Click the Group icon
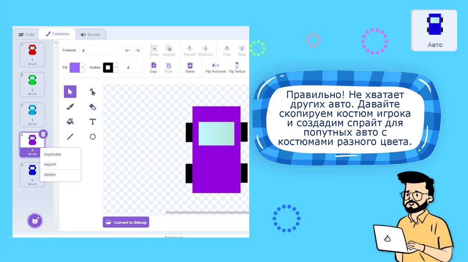 pos(154,50)
